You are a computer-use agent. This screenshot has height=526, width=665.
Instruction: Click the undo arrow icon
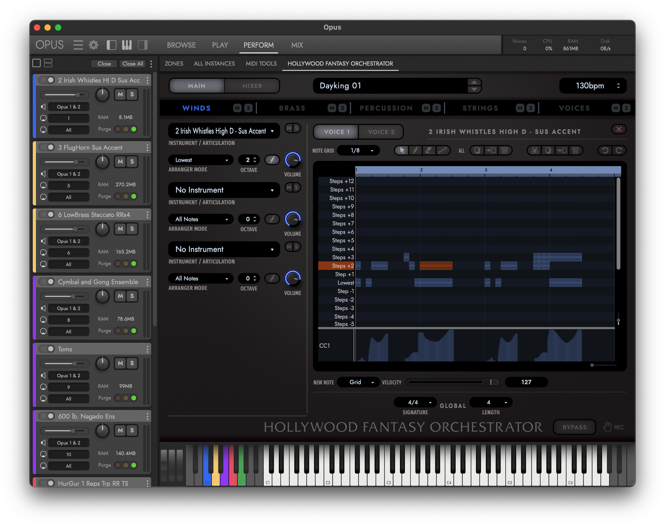(605, 150)
